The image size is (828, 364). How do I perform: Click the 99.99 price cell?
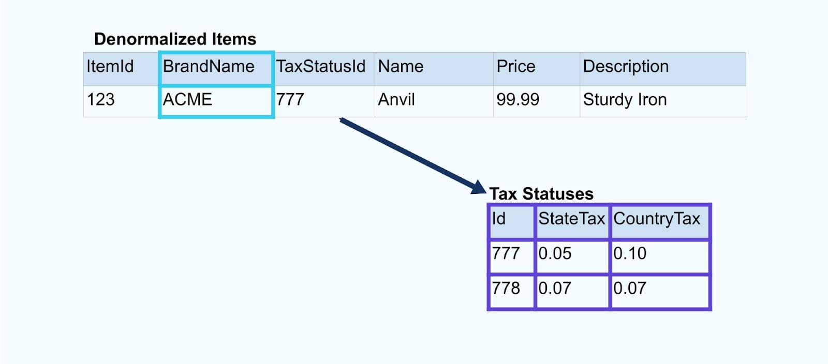[x=537, y=101]
